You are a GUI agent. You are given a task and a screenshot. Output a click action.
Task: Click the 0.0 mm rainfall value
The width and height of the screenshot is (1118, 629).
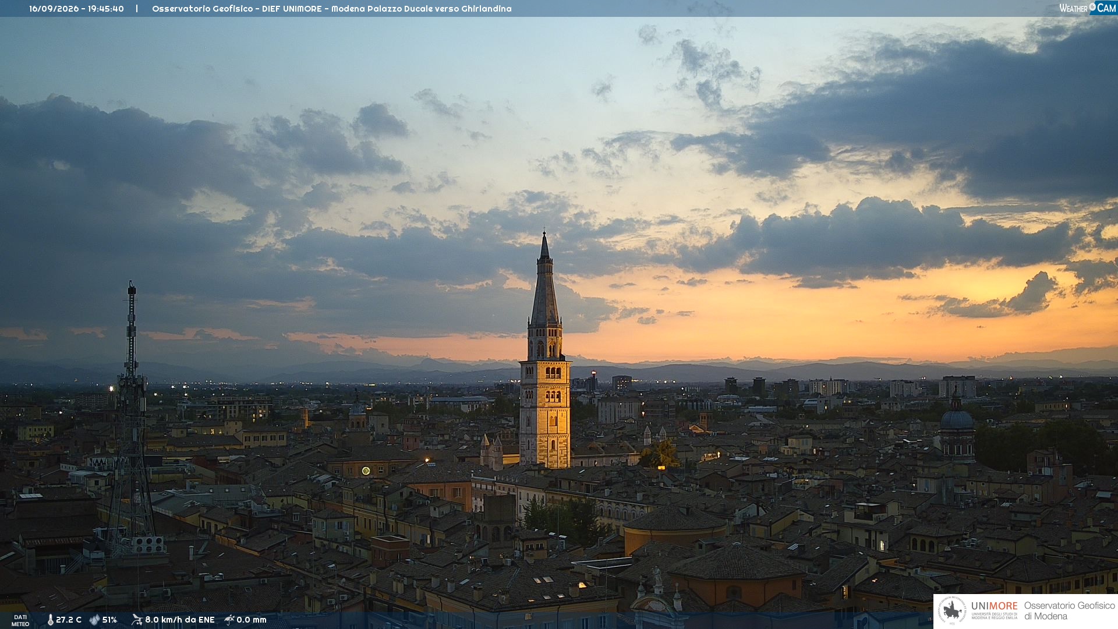pos(252,620)
